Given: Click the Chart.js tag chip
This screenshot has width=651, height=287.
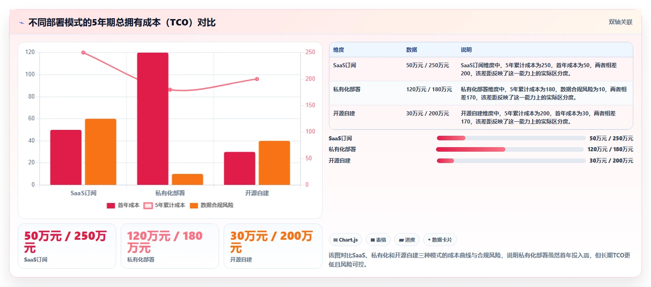Looking at the screenshot, I should click(x=345, y=240).
